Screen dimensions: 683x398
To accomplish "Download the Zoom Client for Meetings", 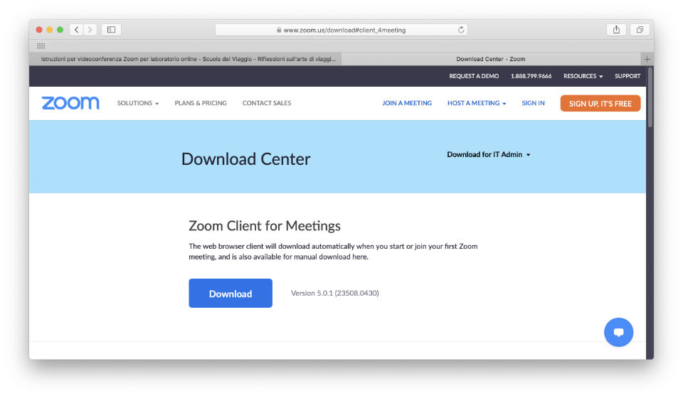I will point(231,294).
